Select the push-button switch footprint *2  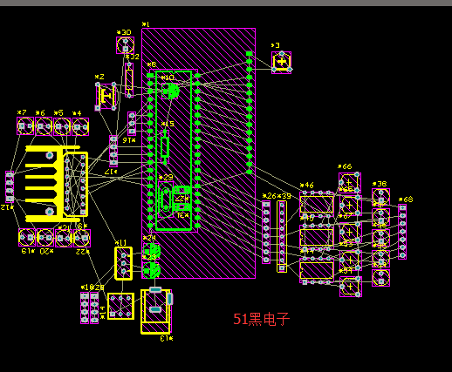point(106,96)
